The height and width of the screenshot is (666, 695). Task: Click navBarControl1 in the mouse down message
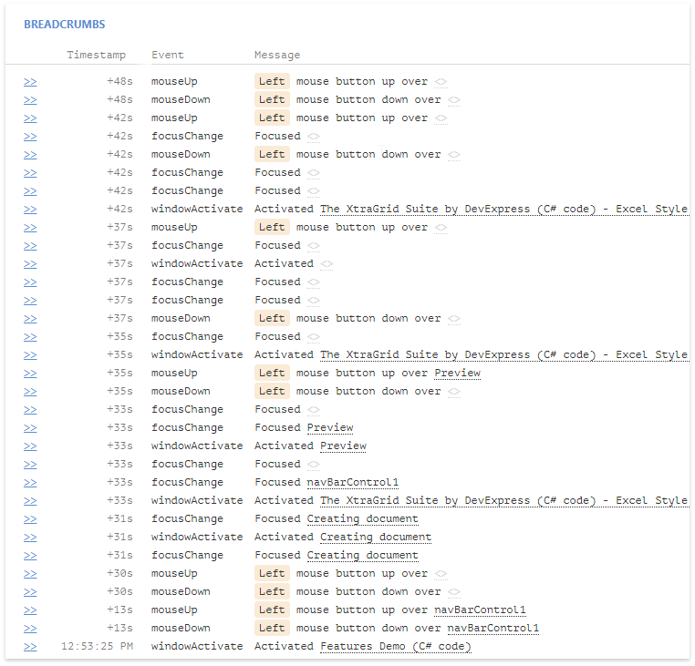(493, 629)
